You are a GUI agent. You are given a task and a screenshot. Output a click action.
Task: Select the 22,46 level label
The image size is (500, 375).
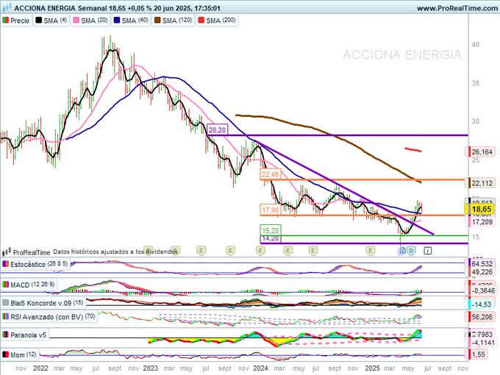[271, 174]
